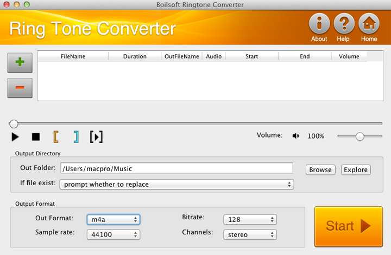
Task: Click the Explore button
Action: [x=356, y=170]
